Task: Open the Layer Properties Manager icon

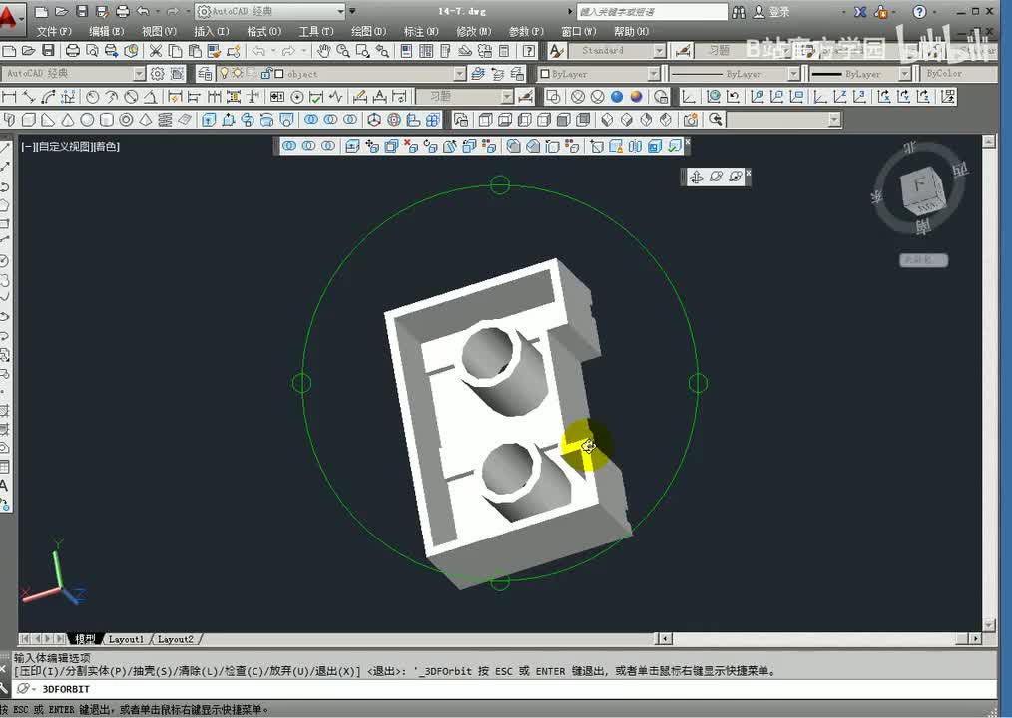Action: (x=205, y=74)
